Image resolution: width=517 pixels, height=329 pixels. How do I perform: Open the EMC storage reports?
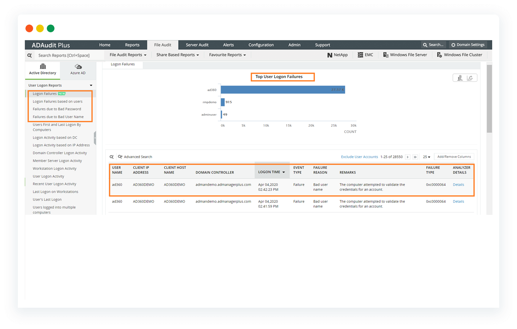[365, 55]
